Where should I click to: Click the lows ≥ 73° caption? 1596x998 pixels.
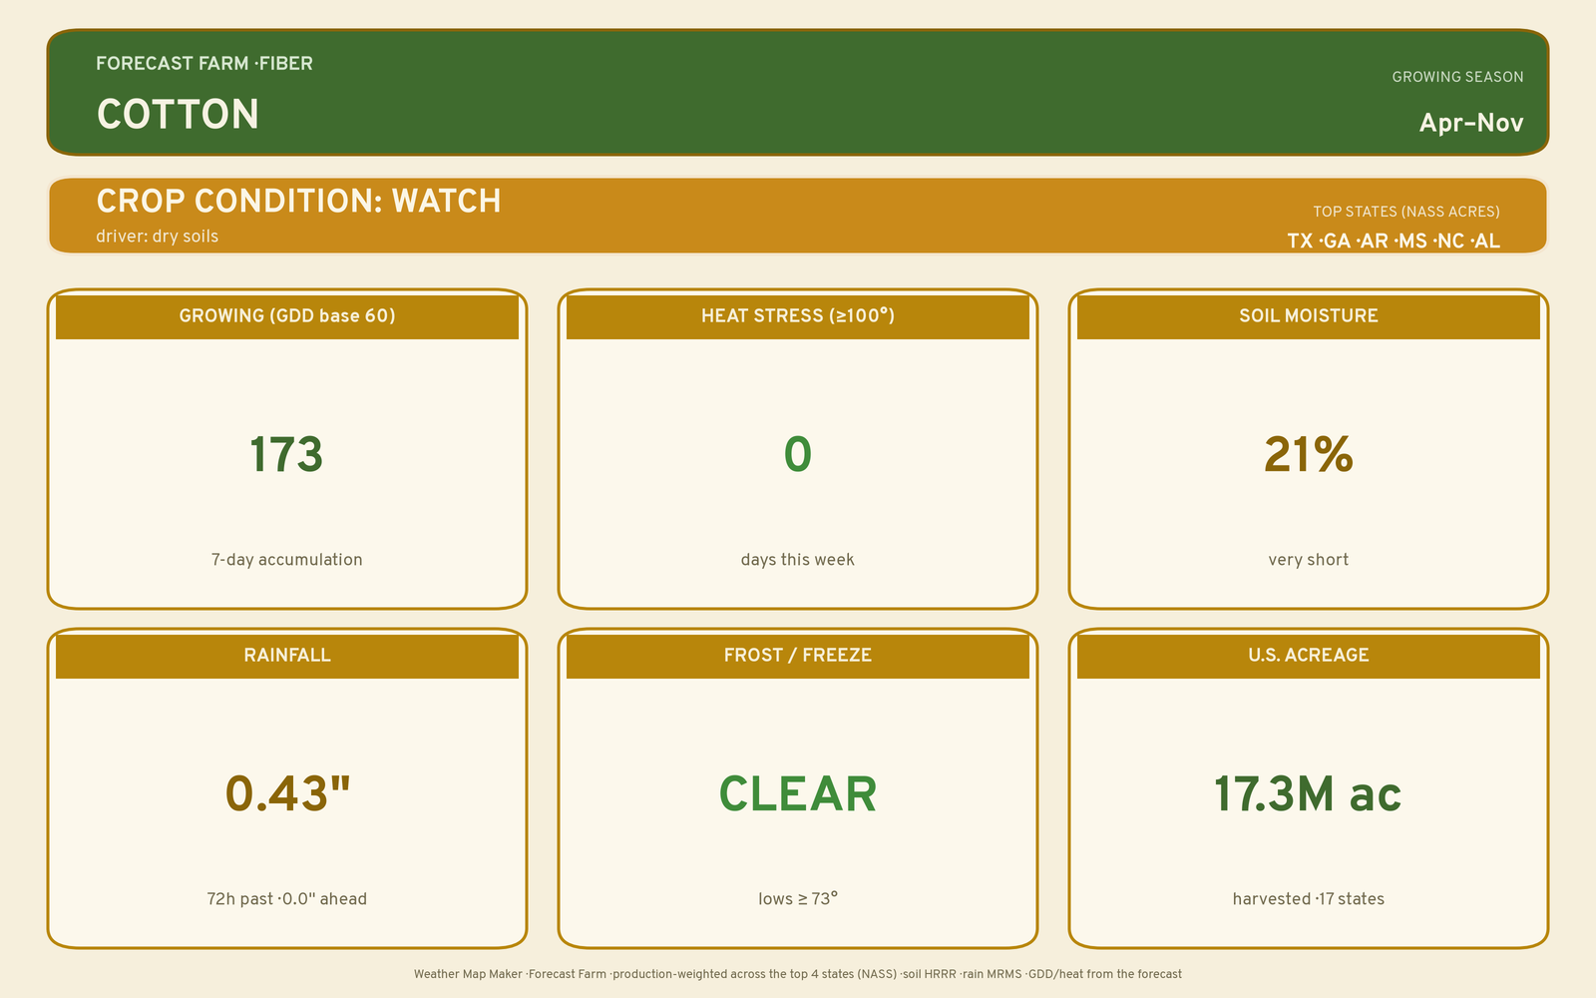click(798, 899)
